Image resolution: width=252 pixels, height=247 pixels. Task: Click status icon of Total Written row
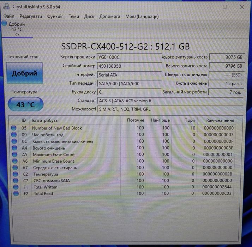point(16,187)
